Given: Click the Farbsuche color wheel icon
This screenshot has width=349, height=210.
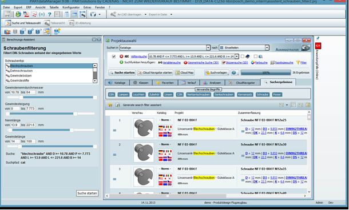Looking at the screenshot, I should [x=253, y=63].
